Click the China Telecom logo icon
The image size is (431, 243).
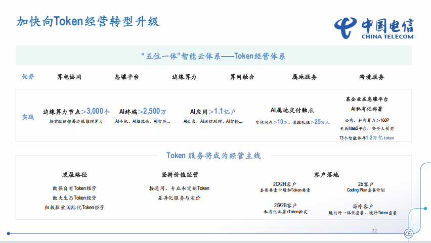[346, 25]
